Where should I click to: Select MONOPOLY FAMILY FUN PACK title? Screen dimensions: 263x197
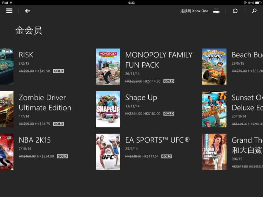pos(159,60)
